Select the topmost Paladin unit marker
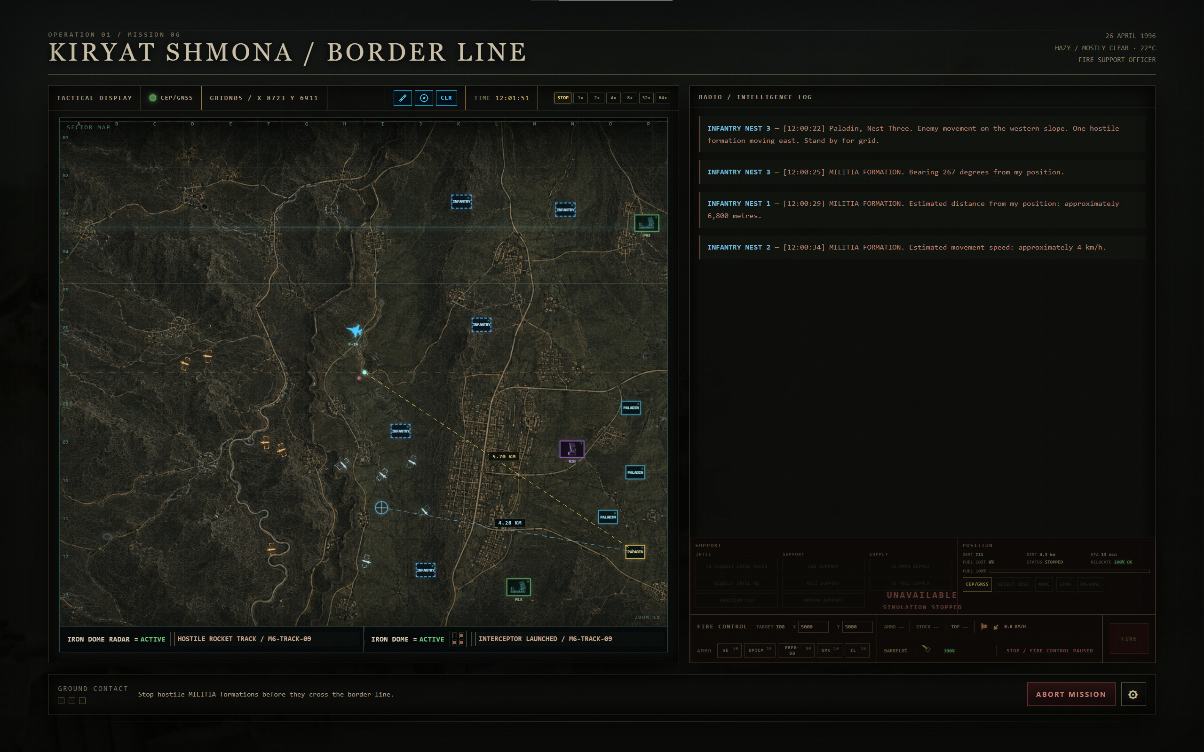The height and width of the screenshot is (752, 1204). 631,408
